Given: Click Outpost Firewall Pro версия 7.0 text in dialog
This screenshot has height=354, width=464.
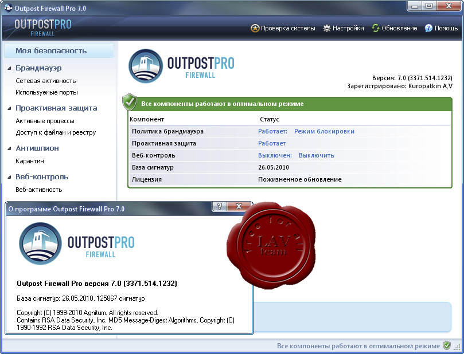Looking at the screenshot, I should [97, 284].
